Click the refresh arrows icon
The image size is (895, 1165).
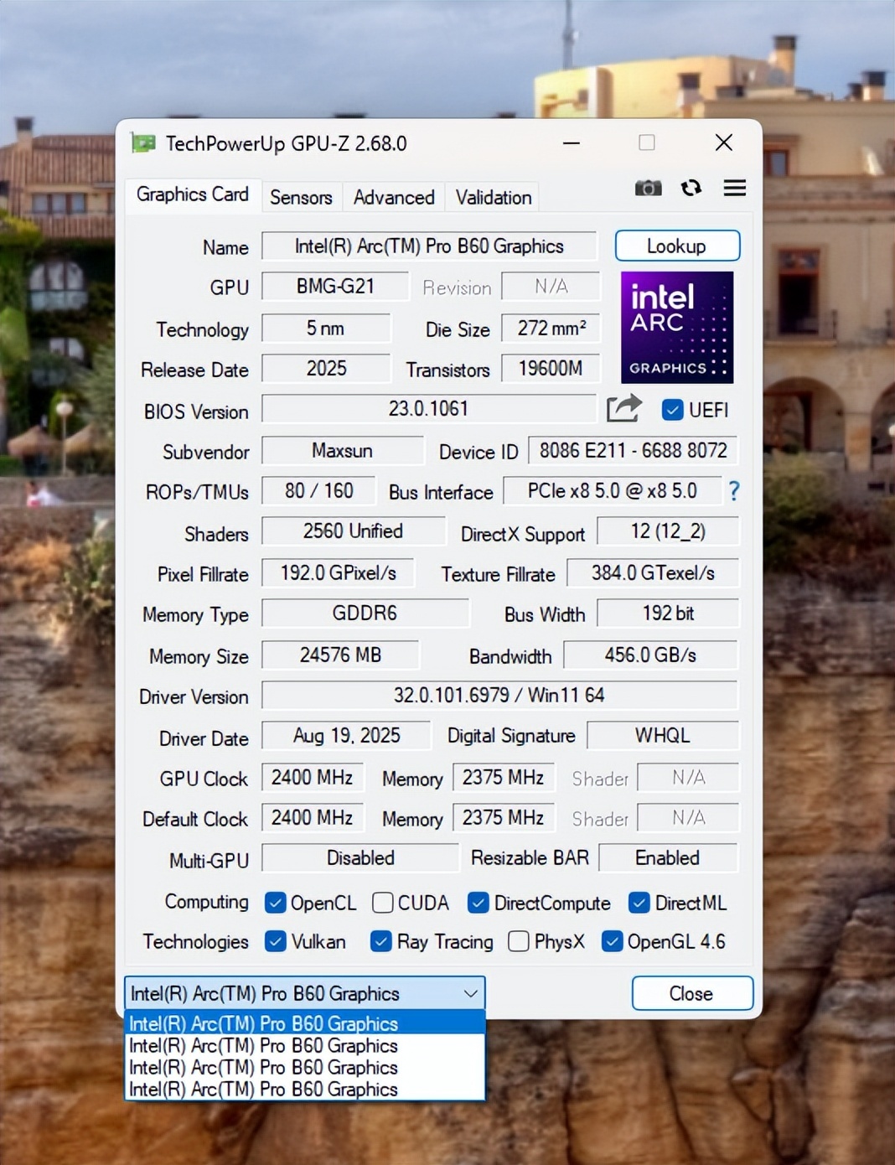tap(691, 188)
